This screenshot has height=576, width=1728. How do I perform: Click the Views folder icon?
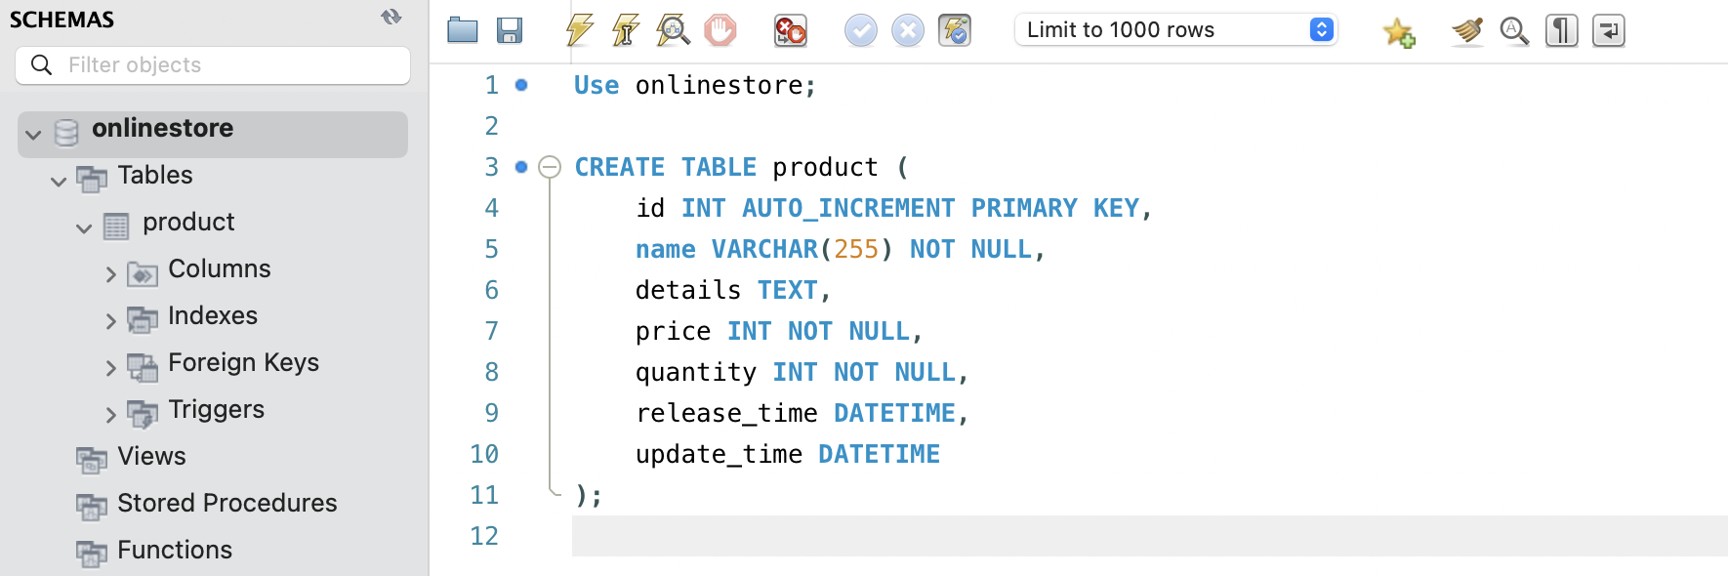click(92, 460)
